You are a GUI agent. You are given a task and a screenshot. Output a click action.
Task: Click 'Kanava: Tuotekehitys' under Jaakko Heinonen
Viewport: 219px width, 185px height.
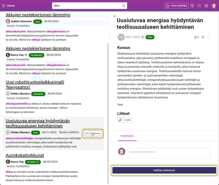18,26
